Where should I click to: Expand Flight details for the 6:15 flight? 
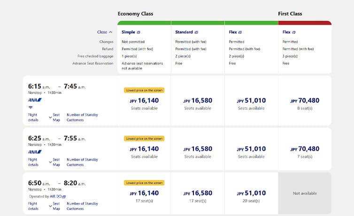33,117
